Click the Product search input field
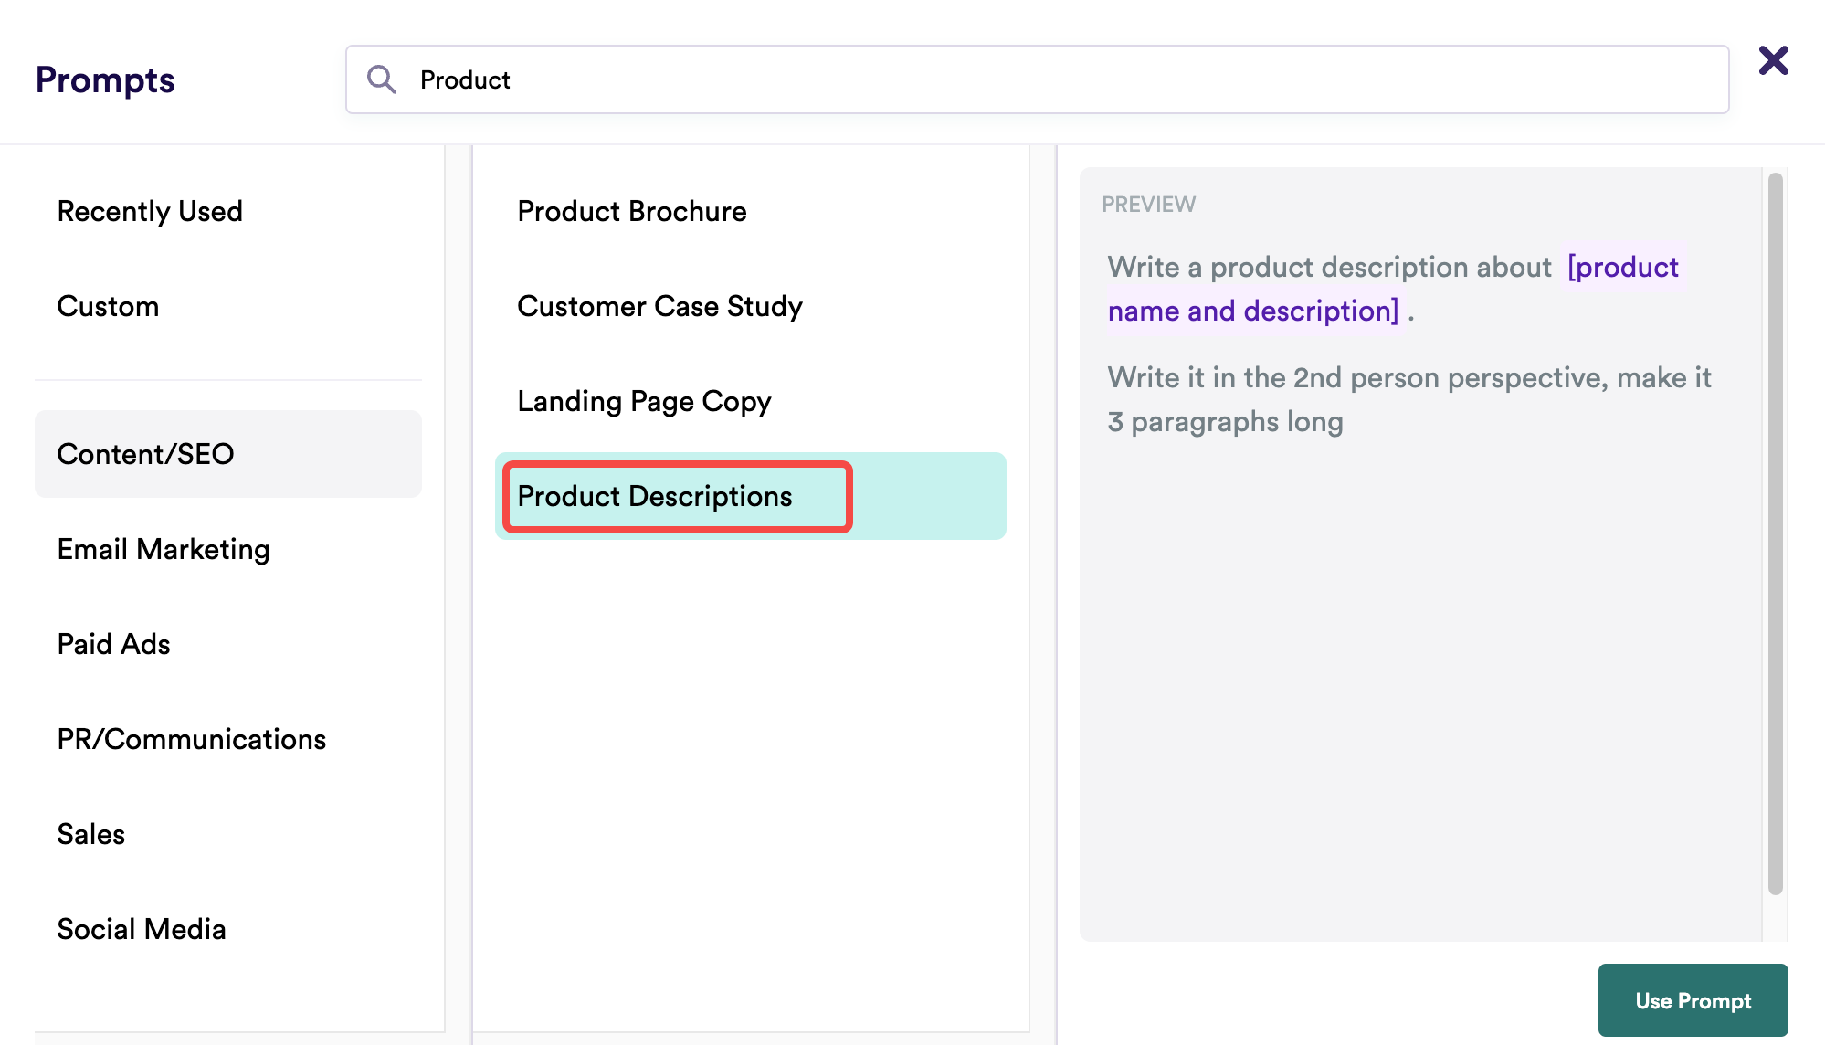Image resolution: width=1825 pixels, height=1045 pixels. [1037, 79]
